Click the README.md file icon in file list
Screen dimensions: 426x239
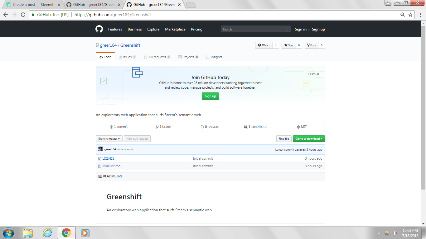[x=99, y=166]
